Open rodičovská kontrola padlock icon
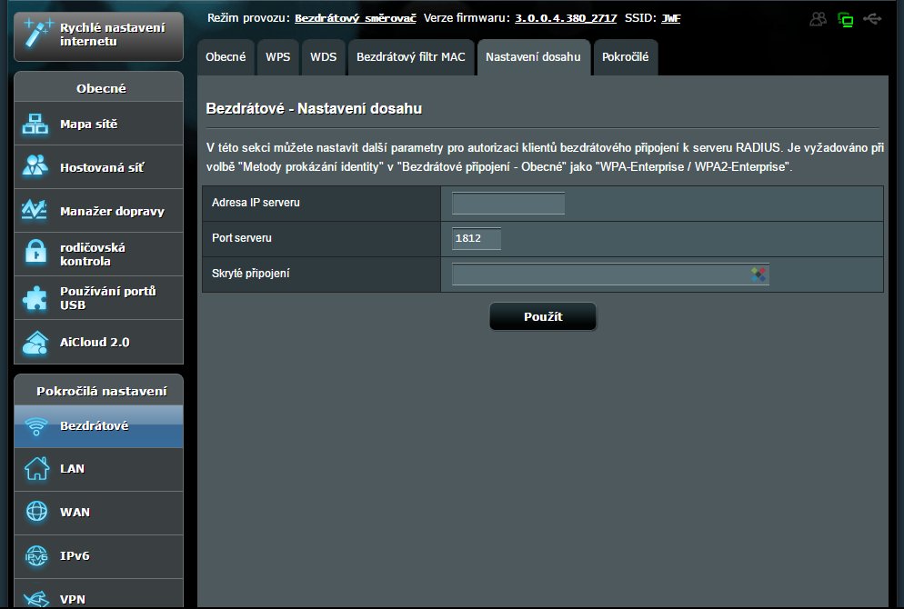The width and height of the screenshot is (904, 609). pyautogui.click(x=35, y=254)
